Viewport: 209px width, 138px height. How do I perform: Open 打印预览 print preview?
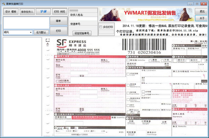[60, 12]
